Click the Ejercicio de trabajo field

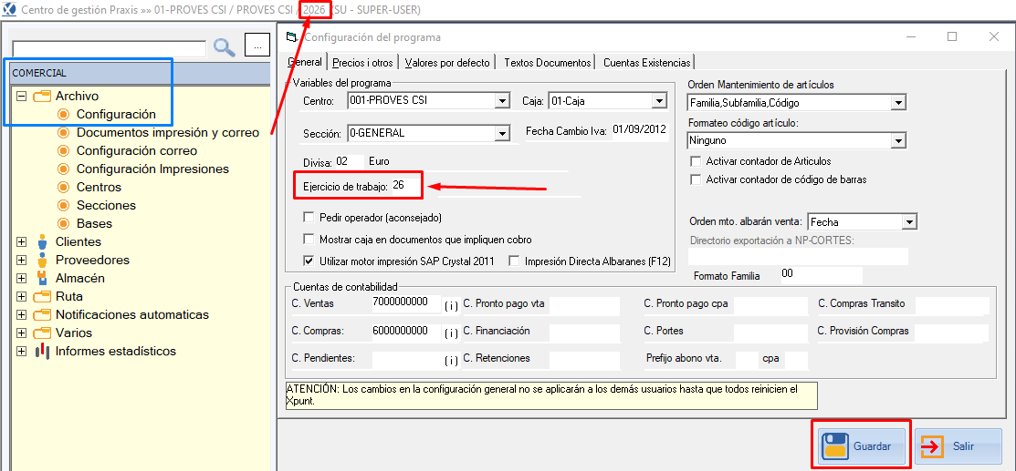click(x=406, y=186)
